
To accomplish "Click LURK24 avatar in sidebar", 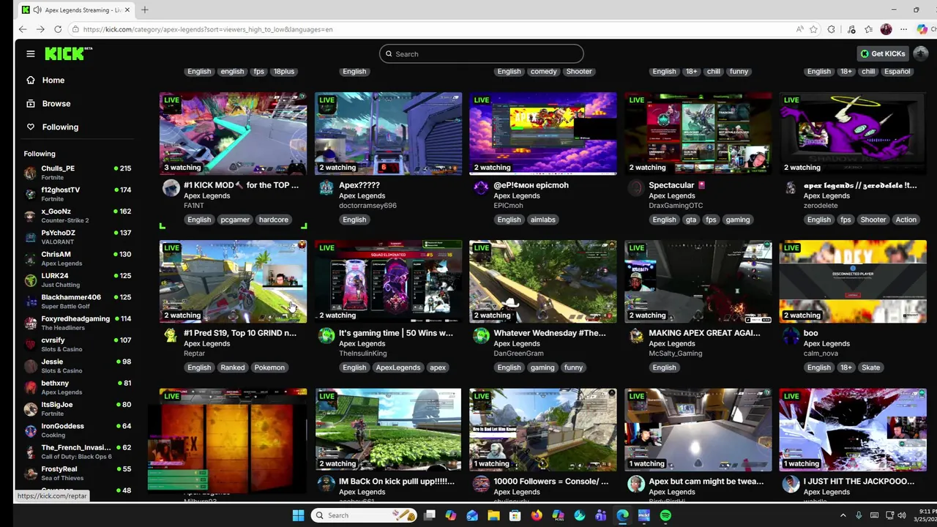I will point(30,280).
